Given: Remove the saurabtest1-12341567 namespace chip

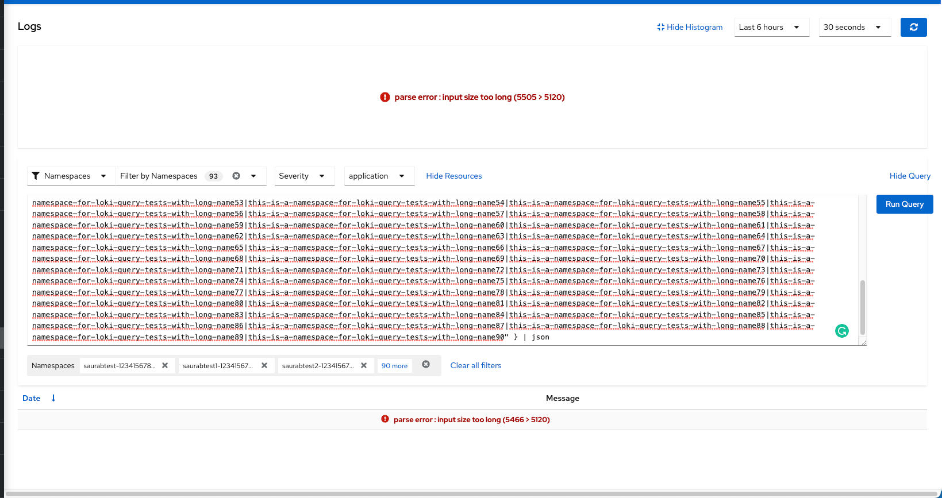Looking at the screenshot, I should pos(264,365).
